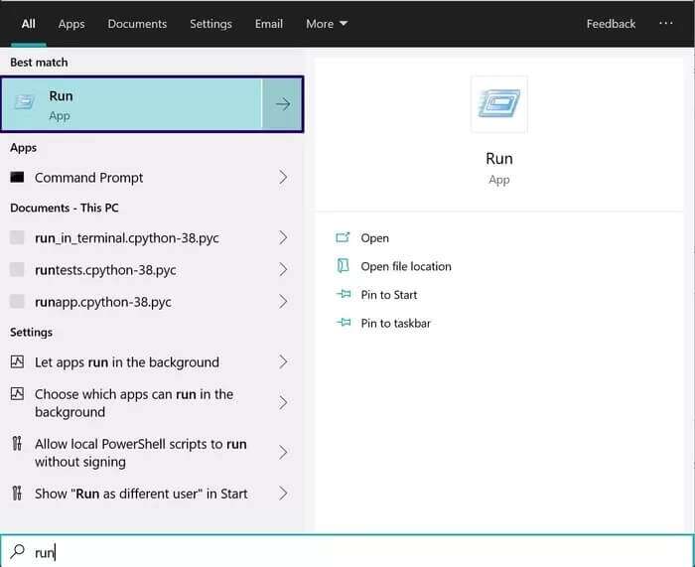This screenshot has width=695, height=567.
Task: Click the Show Run as different user icon
Action: pos(17,493)
